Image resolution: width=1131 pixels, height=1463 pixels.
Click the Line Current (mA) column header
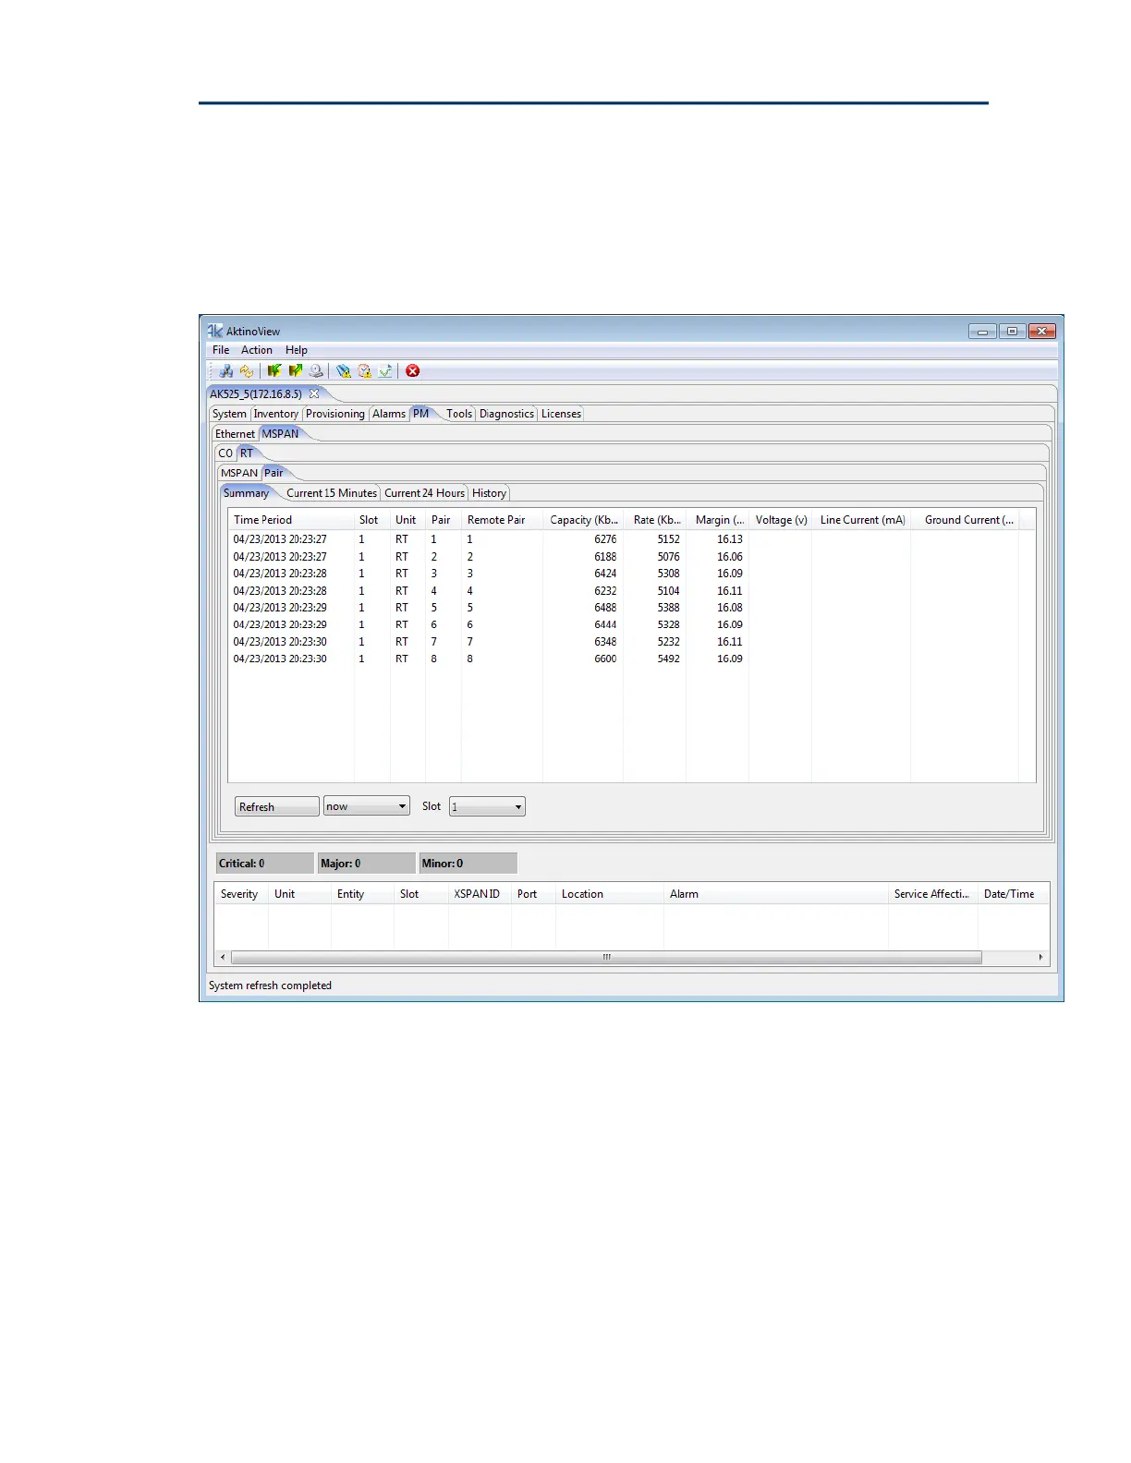pyautogui.click(x=862, y=520)
